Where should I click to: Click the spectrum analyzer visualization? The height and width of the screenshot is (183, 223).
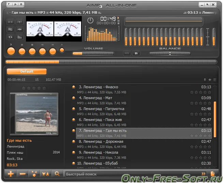click(102, 34)
